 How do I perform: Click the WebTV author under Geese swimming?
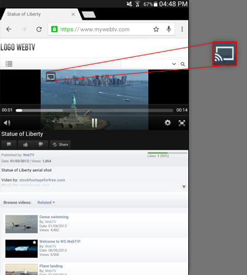point(51,222)
